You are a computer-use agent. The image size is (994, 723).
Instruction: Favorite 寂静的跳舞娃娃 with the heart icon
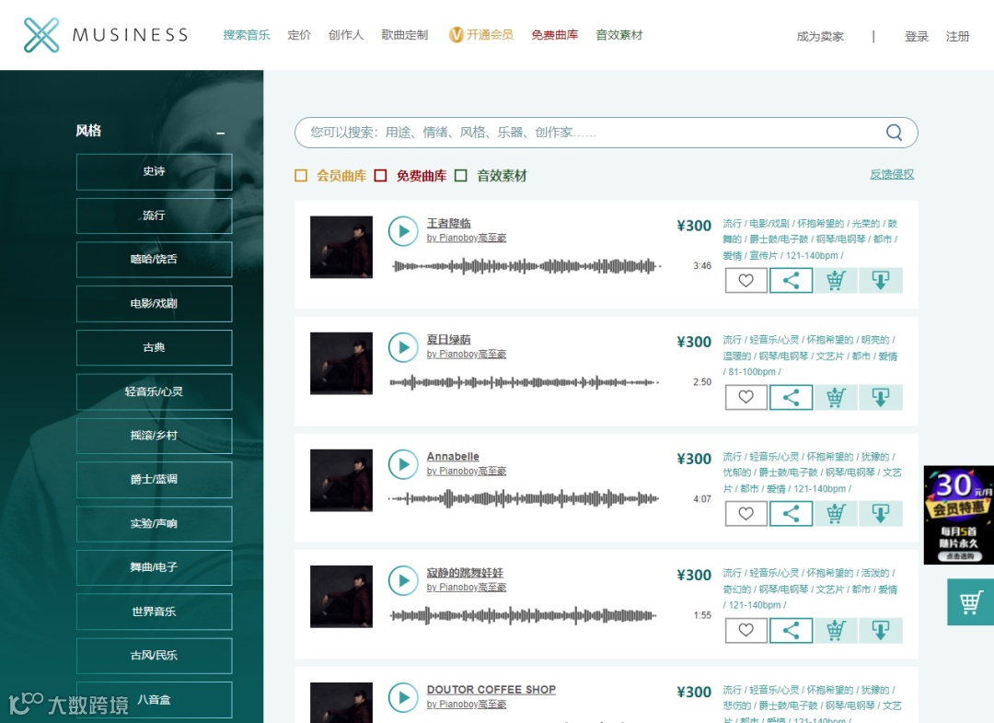(x=746, y=630)
